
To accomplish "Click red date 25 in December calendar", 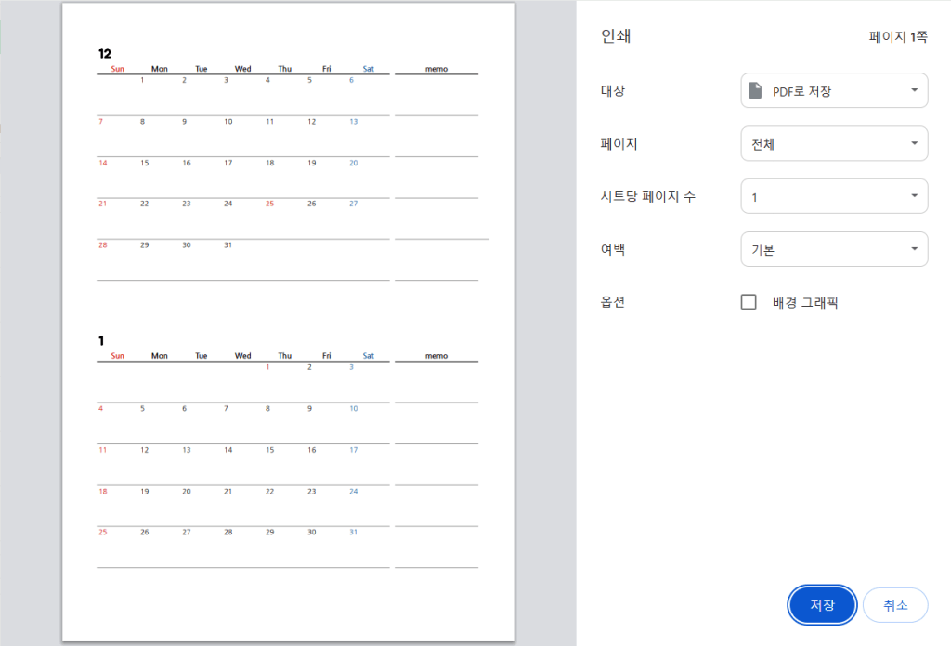I will [269, 204].
